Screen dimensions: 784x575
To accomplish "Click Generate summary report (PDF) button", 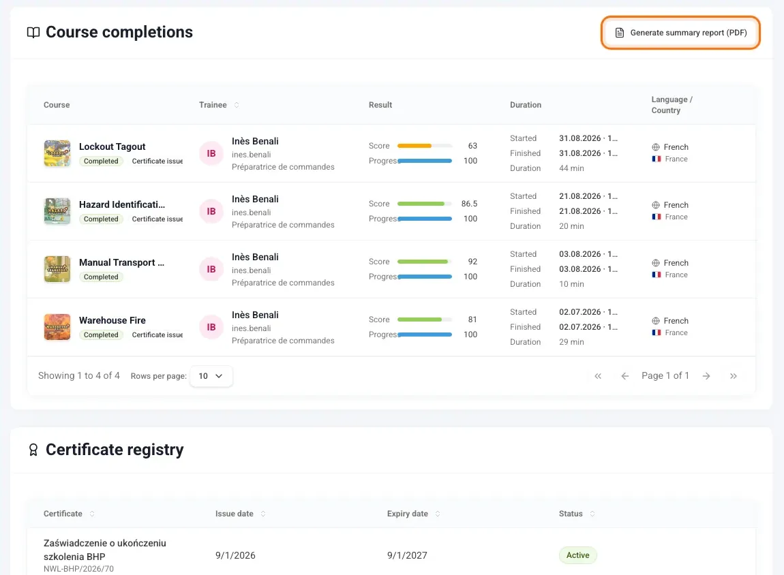I will [x=680, y=33].
